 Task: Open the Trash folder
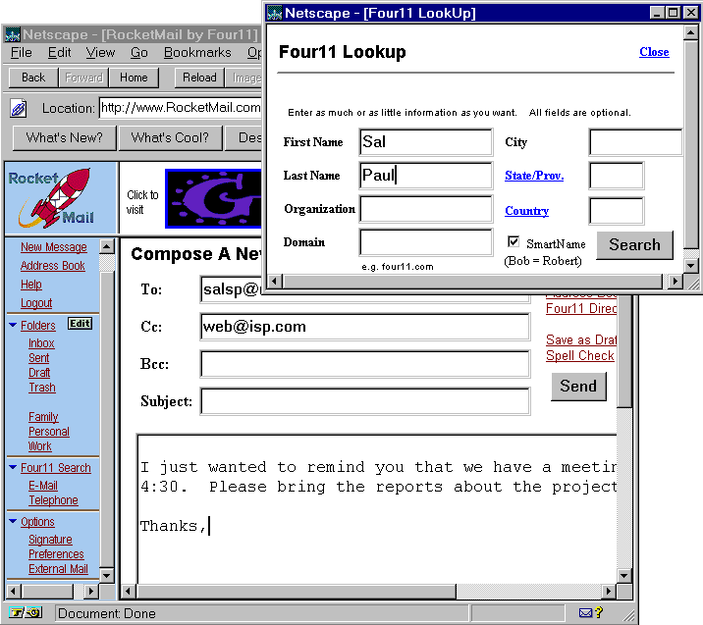(42, 388)
